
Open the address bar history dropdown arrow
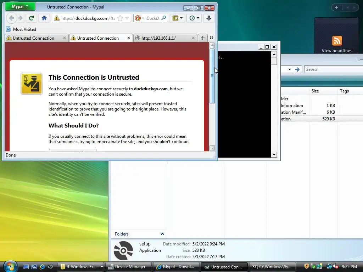(x=127, y=18)
